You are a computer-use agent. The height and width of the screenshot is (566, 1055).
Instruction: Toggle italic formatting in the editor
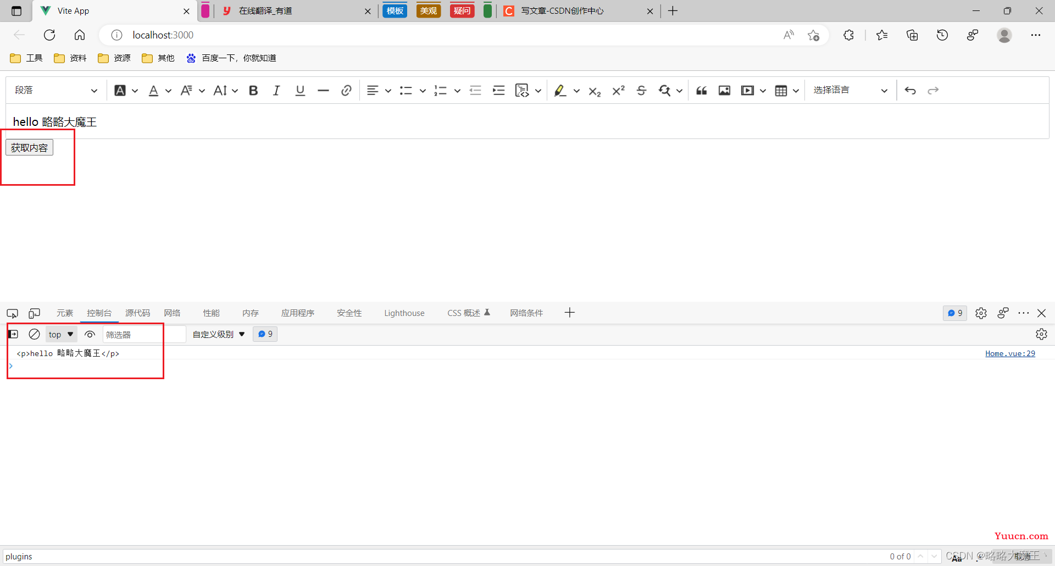click(276, 91)
